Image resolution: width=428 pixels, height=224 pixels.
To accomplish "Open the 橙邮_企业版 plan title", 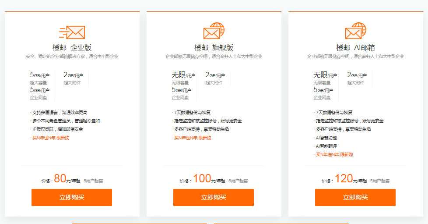I will (x=72, y=48).
